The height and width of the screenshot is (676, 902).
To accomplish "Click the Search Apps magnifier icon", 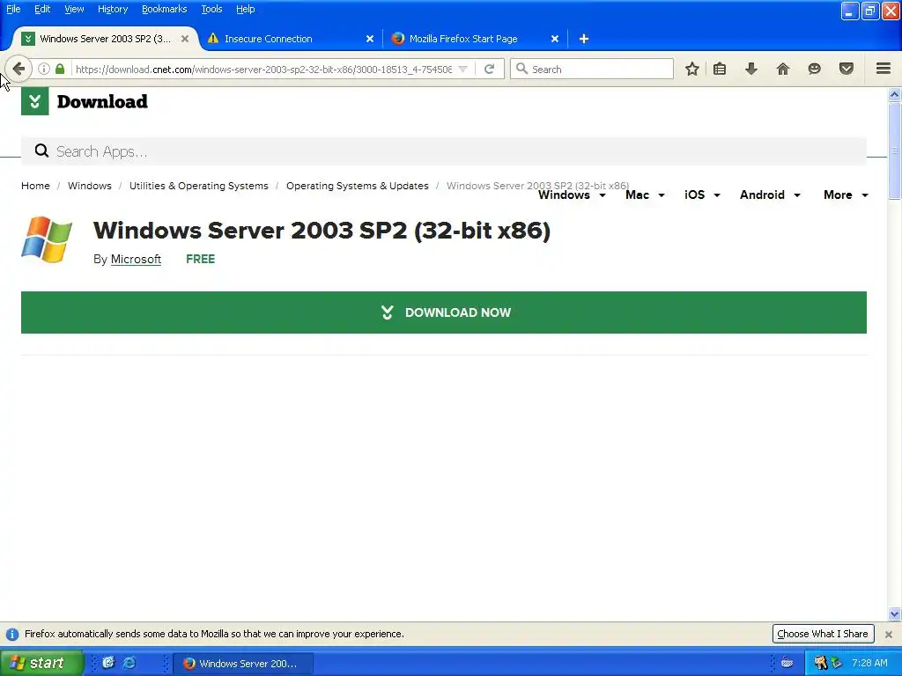I will [x=41, y=151].
